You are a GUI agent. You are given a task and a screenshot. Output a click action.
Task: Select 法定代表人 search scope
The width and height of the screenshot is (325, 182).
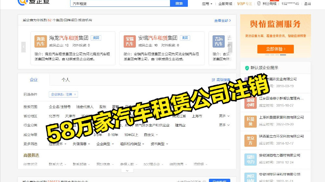pyautogui.click(x=85, y=107)
